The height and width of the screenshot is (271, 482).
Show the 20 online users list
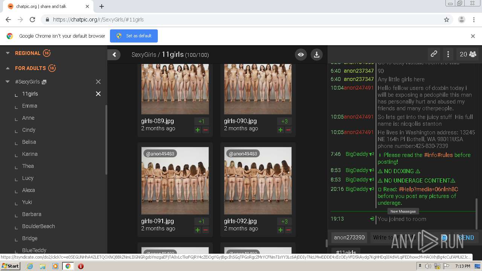click(x=468, y=54)
